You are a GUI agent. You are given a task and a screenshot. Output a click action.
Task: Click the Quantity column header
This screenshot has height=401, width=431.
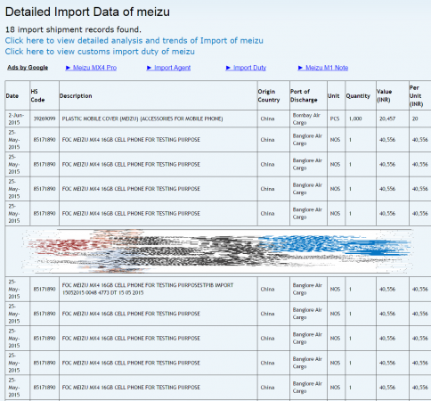pyautogui.click(x=358, y=96)
